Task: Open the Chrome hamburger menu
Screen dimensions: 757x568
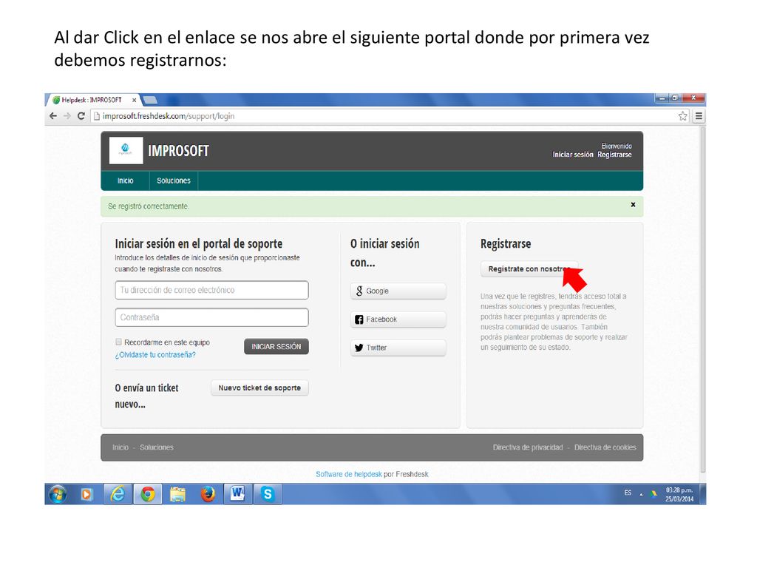Action: (699, 116)
